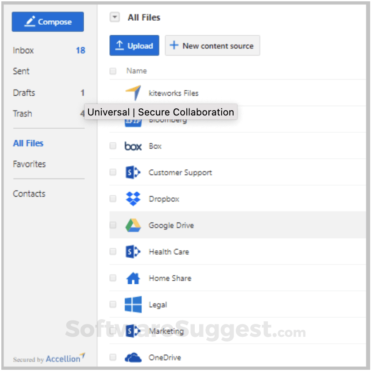
Task: Open Favorites in the sidebar
Action: tap(30, 164)
